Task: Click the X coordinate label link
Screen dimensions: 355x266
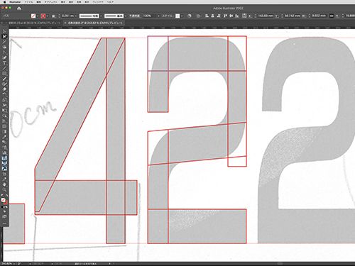Action: tap(251, 16)
